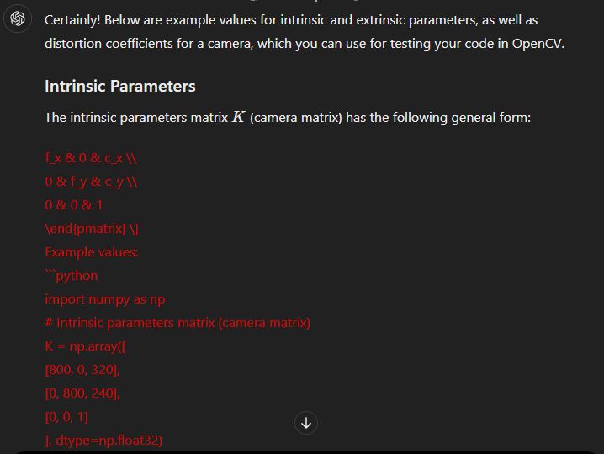Click the 'K = np.array([' line

[85, 346]
